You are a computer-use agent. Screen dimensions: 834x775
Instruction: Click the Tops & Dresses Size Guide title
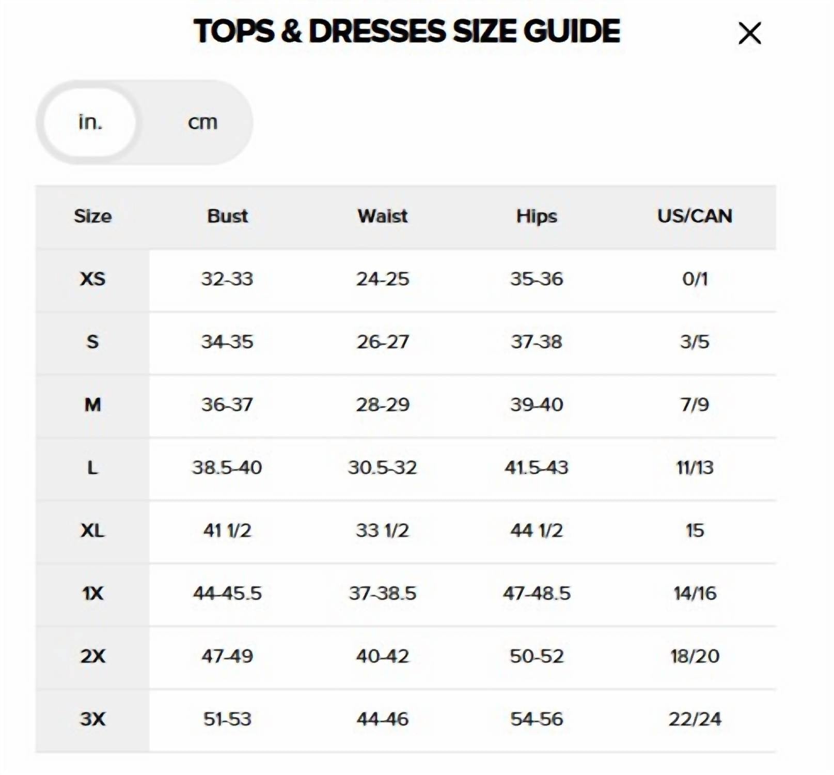click(x=407, y=31)
